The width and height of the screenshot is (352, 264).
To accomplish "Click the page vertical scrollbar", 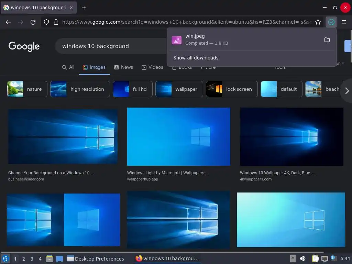I will pos(351,46).
